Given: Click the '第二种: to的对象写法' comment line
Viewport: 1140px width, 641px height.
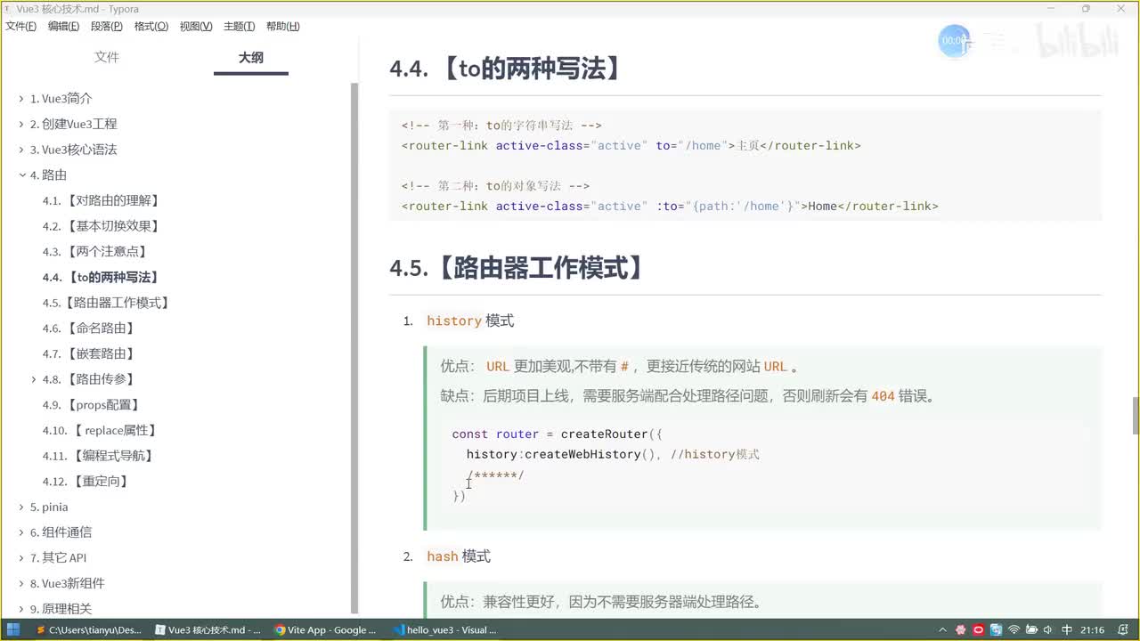Looking at the screenshot, I should pos(495,185).
